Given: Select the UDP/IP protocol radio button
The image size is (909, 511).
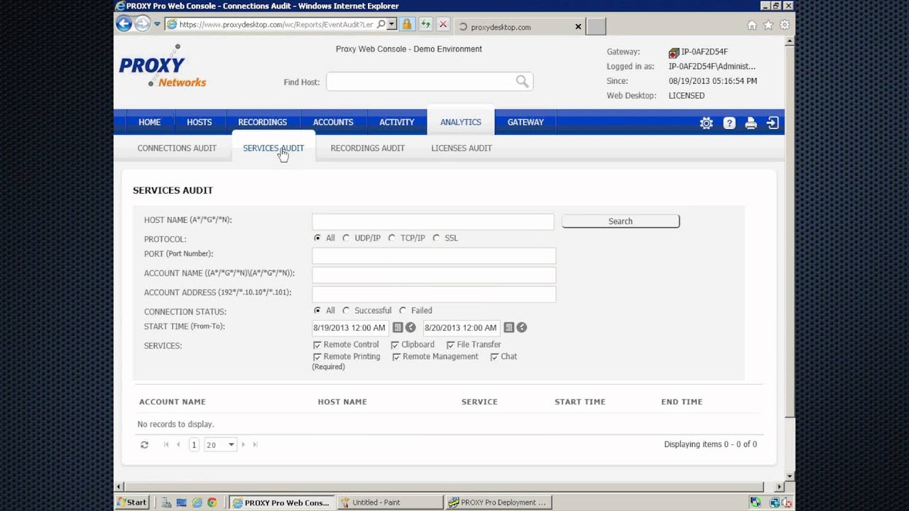Looking at the screenshot, I should coord(346,238).
